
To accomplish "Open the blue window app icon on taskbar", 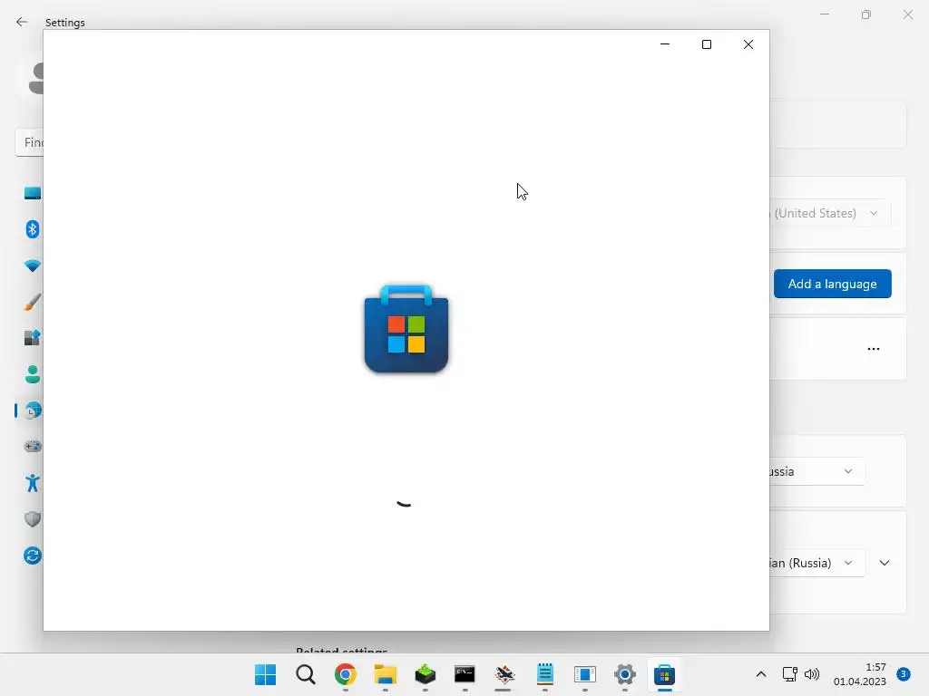I will 585,674.
